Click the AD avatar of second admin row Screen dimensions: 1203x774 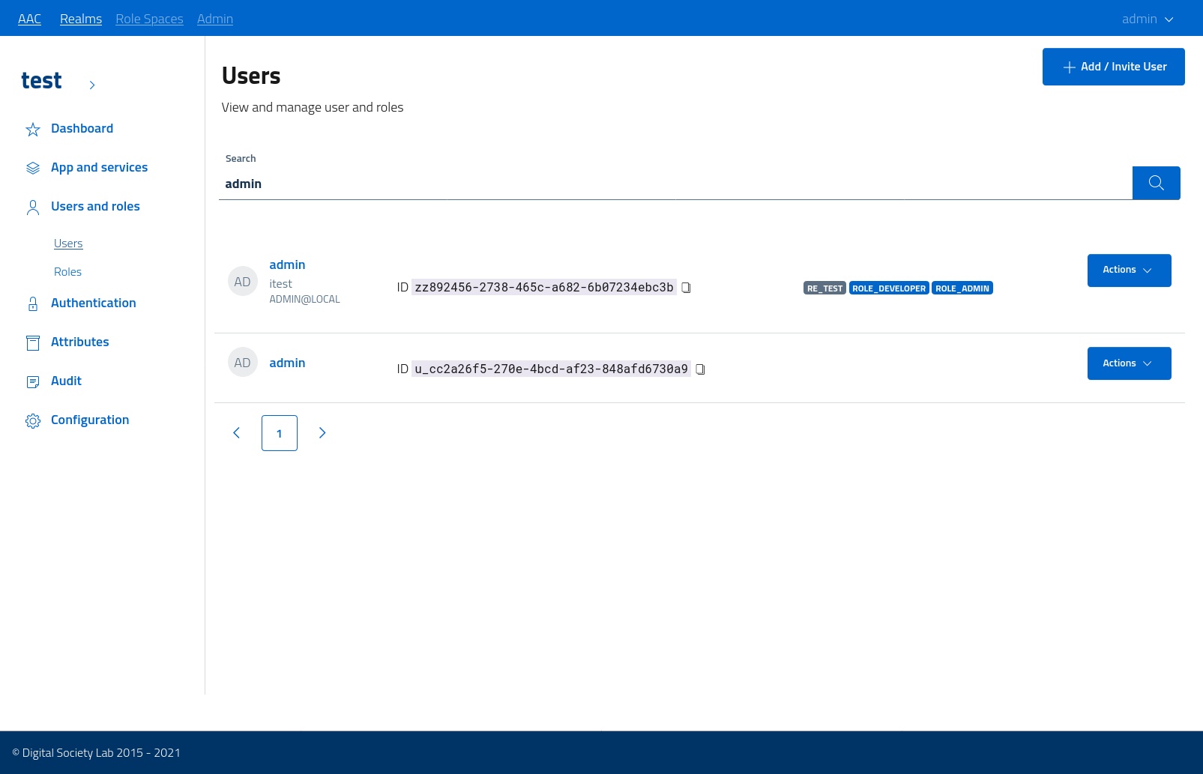pyautogui.click(x=242, y=363)
